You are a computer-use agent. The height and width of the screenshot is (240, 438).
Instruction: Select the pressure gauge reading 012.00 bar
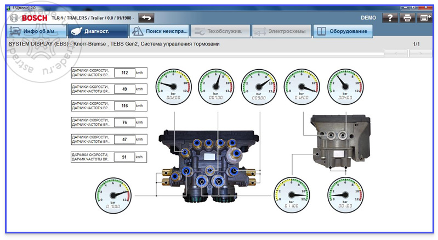[x=302, y=87]
